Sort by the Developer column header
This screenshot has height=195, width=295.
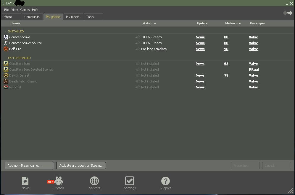point(257,23)
